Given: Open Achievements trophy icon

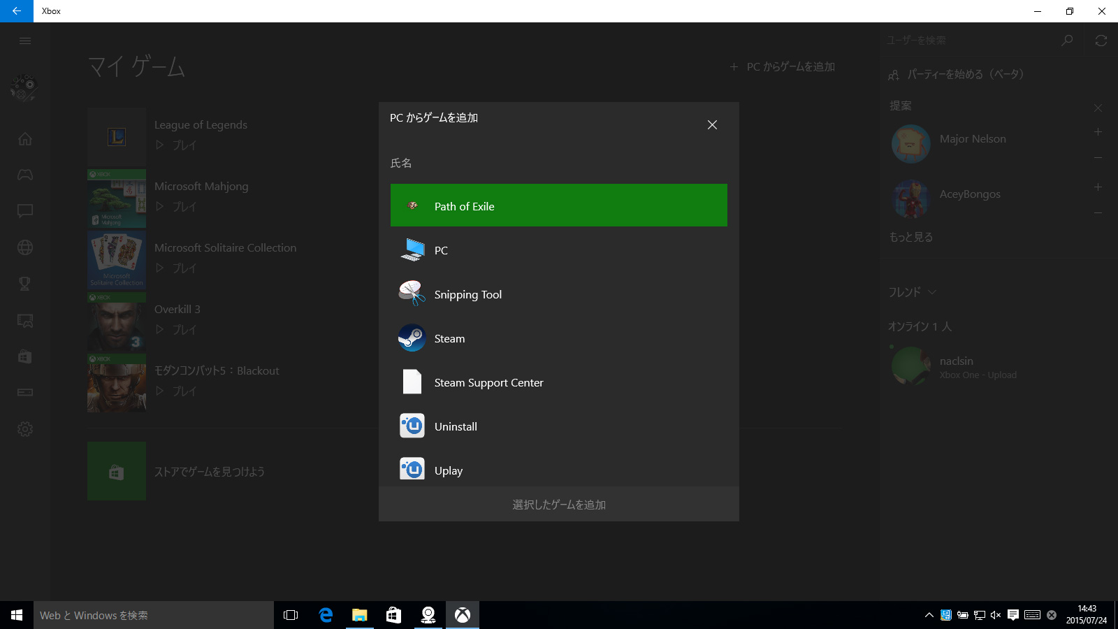Looking at the screenshot, I should click(25, 284).
